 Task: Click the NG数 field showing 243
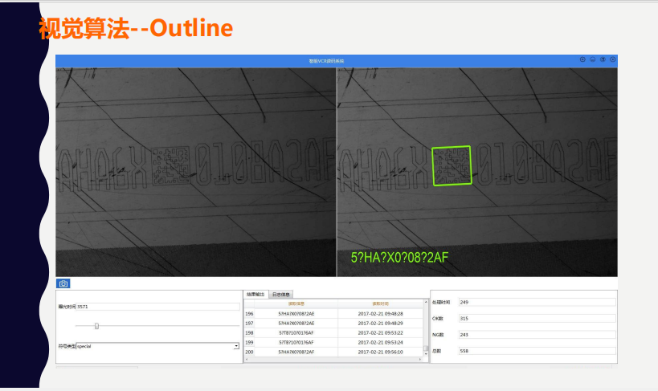[536, 334]
